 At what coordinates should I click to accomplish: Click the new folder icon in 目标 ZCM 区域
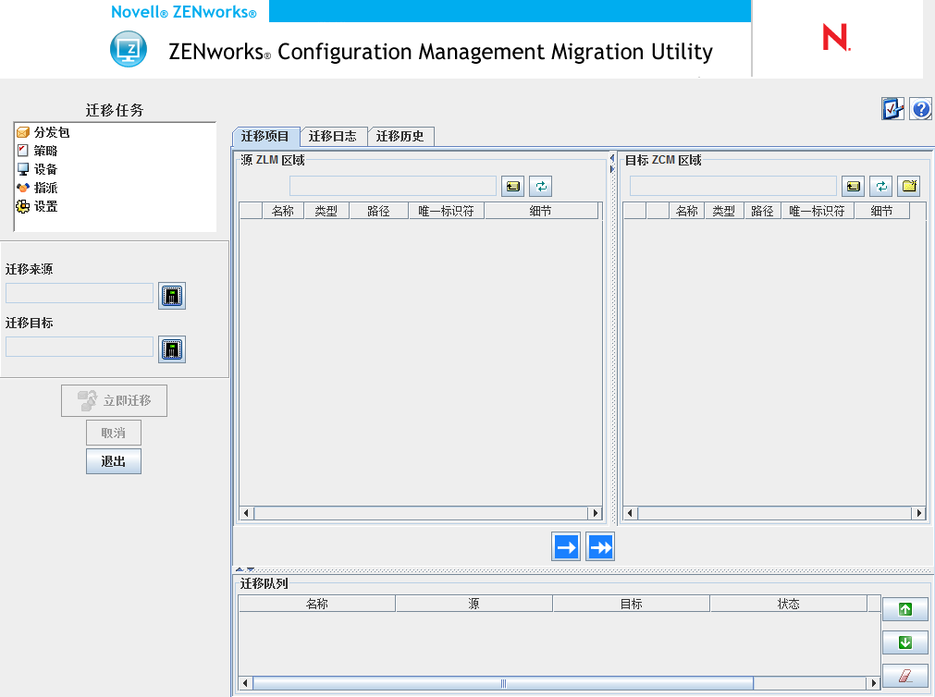click(x=909, y=187)
